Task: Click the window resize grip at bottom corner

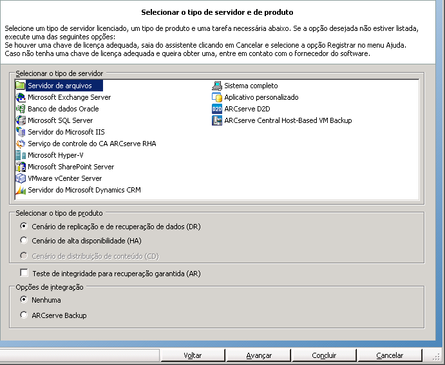Action: pos(435,358)
